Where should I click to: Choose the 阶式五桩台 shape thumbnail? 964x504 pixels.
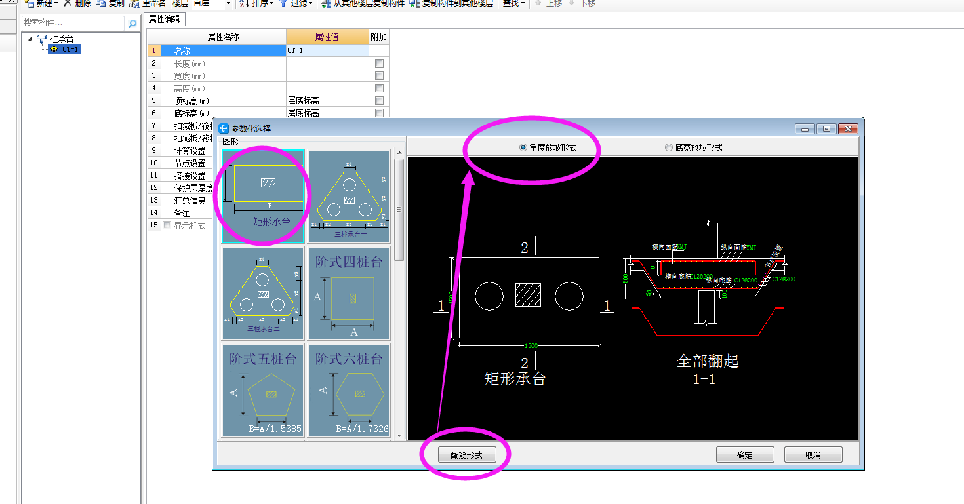pos(263,390)
